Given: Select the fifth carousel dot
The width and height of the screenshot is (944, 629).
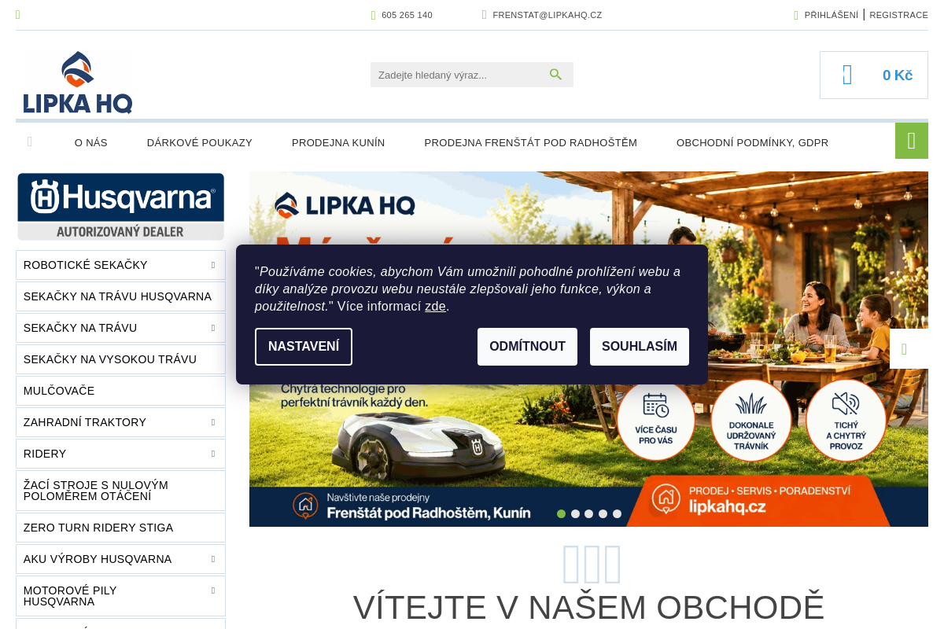Looking at the screenshot, I should (617, 513).
